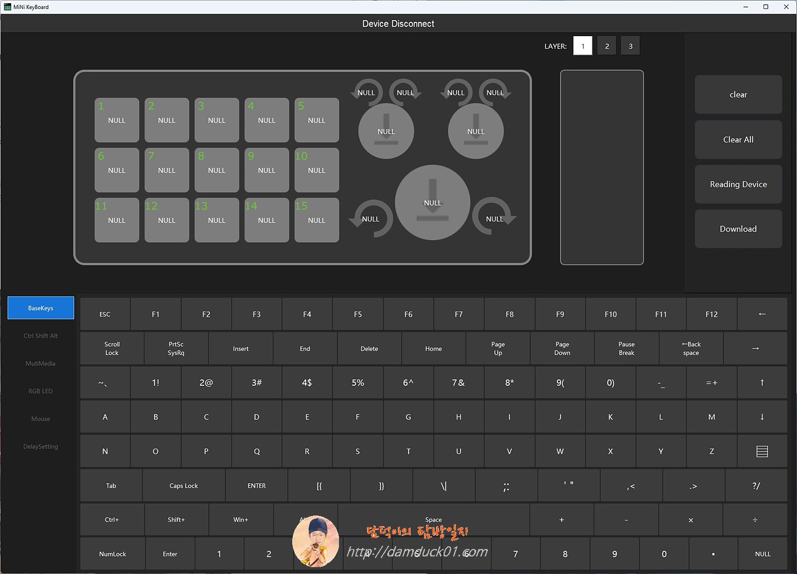Switch to LAYER 2

coord(606,46)
